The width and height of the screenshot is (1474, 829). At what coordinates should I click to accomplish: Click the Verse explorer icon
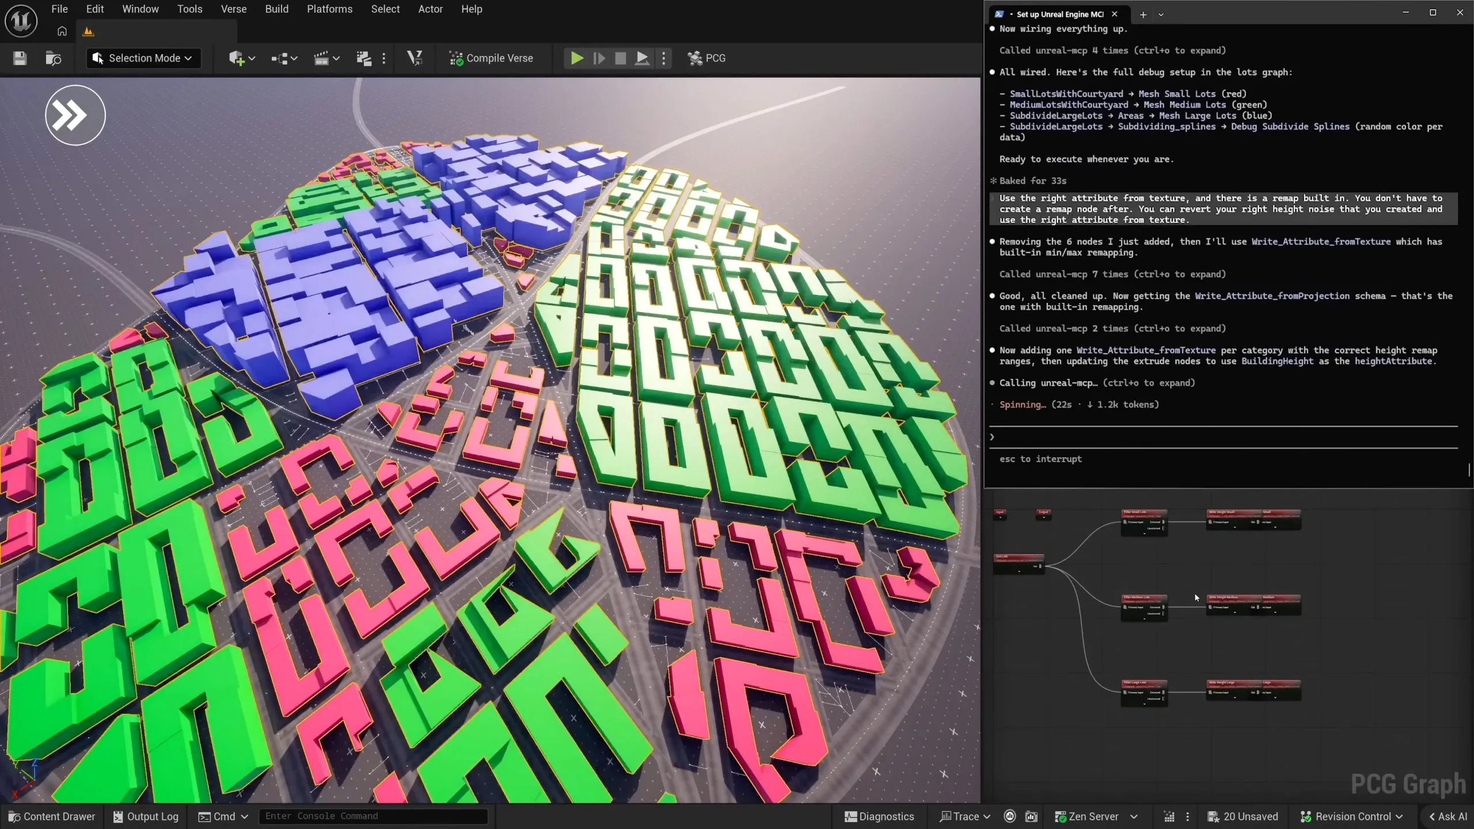[415, 58]
